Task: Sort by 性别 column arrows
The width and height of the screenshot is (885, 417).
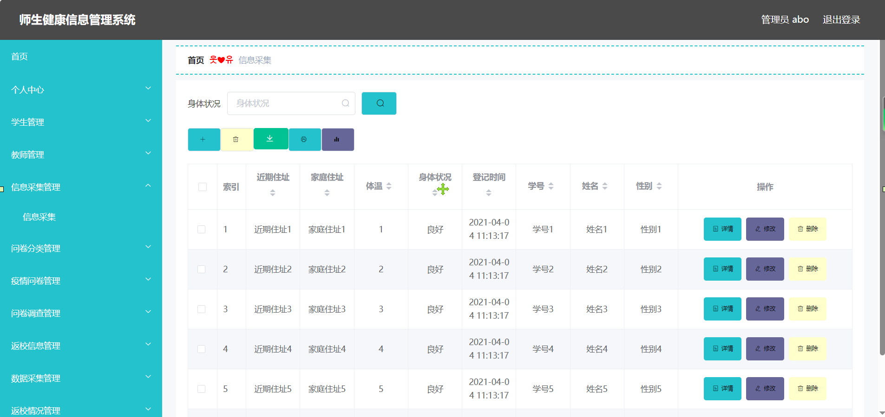Action: click(x=659, y=186)
